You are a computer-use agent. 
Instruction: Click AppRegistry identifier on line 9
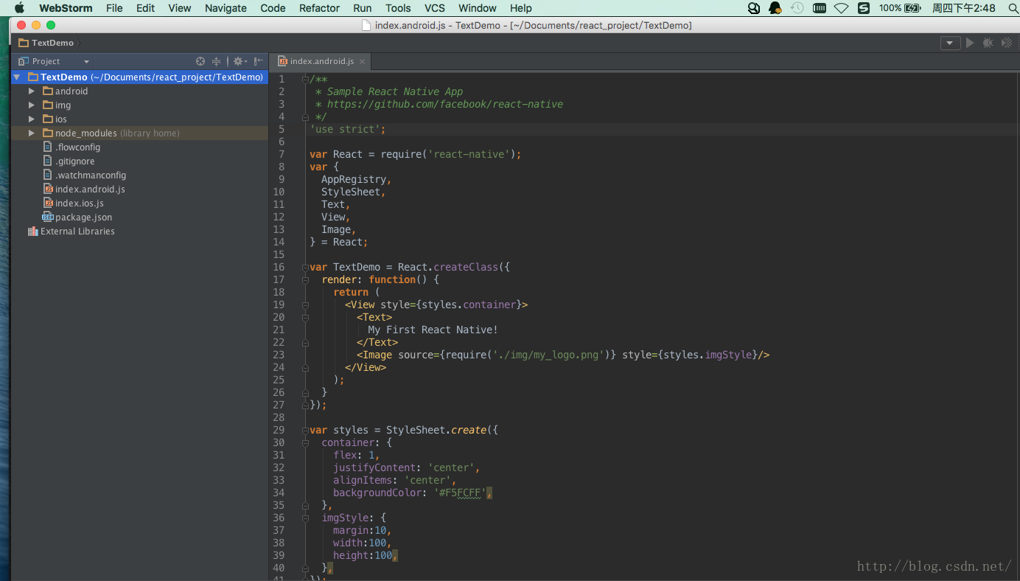pyautogui.click(x=354, y=179)
